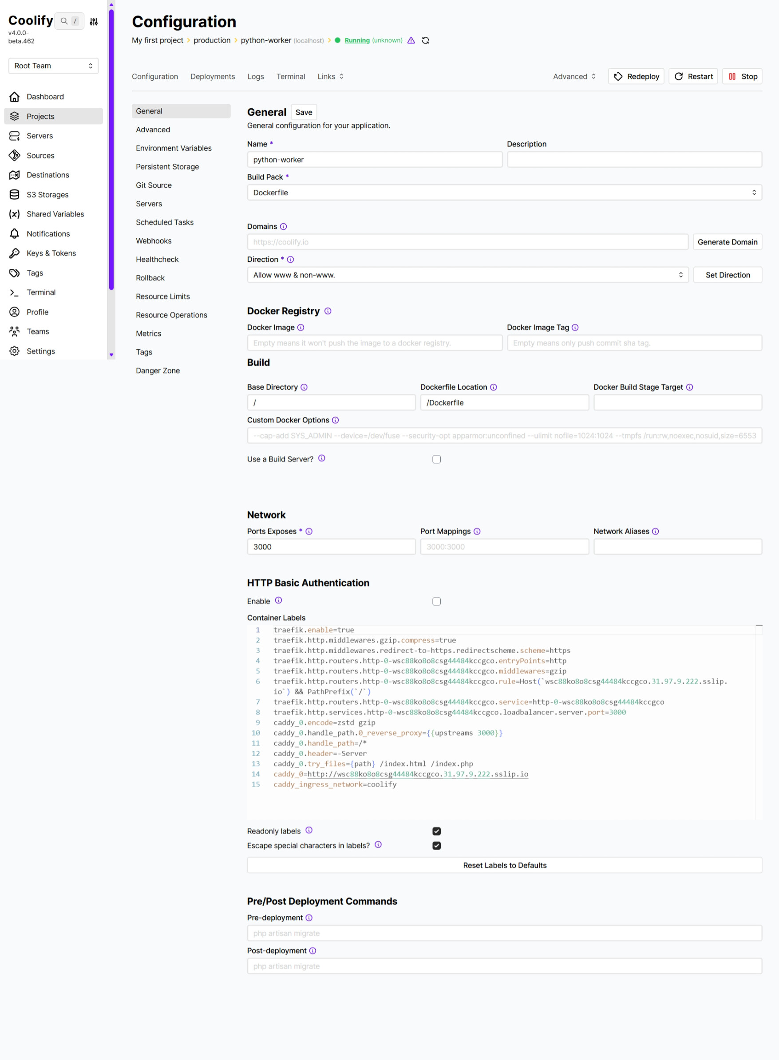Expand the Direction dropdown

click(x=467, y=275)
